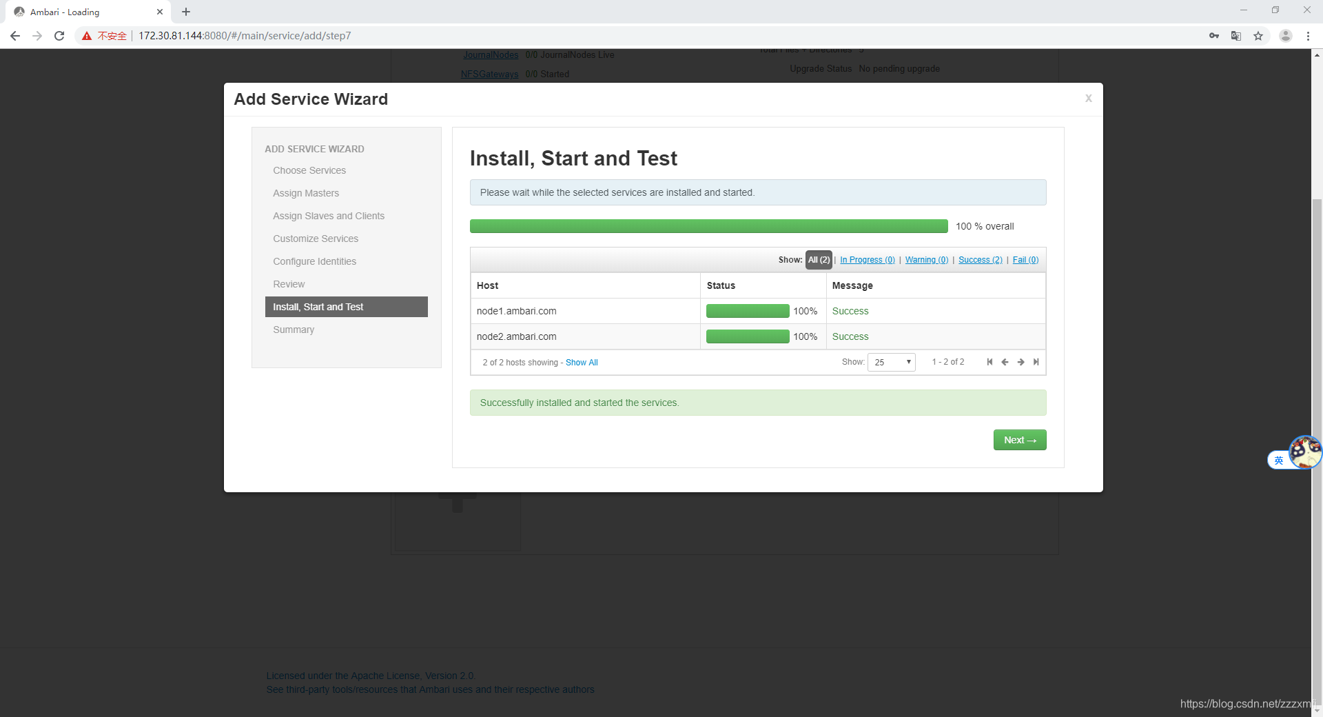The height and width of the screenshot is (717, 1323).
Task: Filter hosts by Warning (0)
Action: pyautogui.click(x=927, y=260)
